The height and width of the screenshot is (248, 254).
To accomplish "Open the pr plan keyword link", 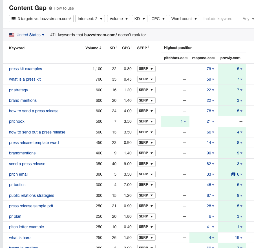I will coord(15,217).
